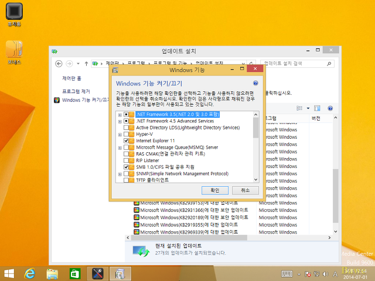Click the taskbar clock date 2014-07-01
375x281 pixels.
point(355,277)
